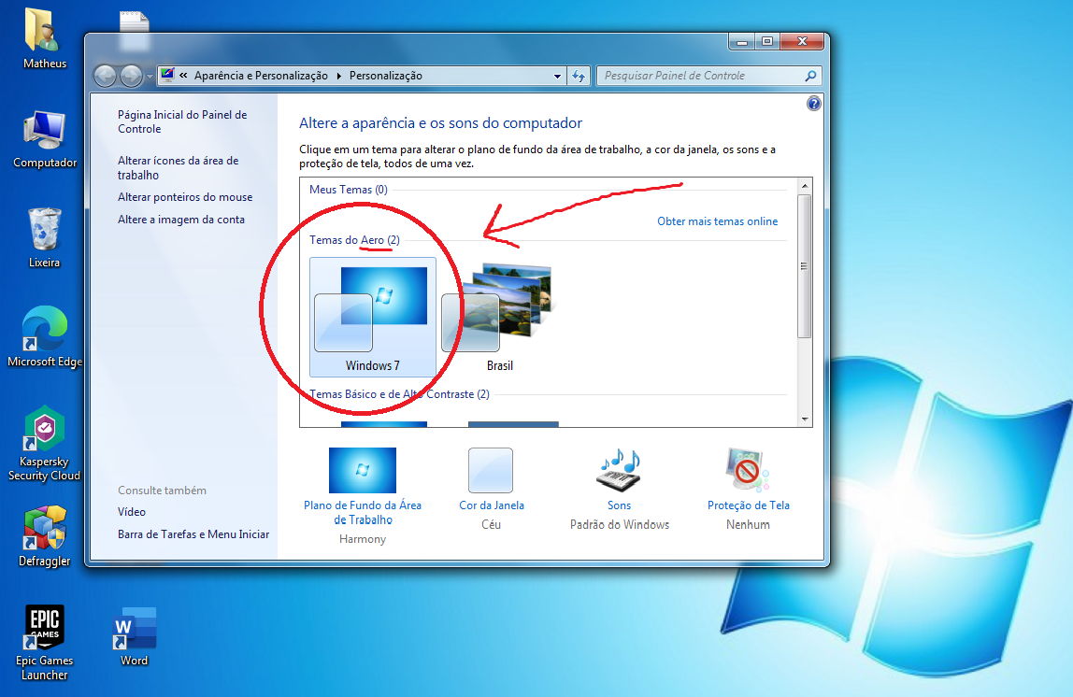This screenshot has height=697, width=1073.
Task: Click the search magnifier icon
Action: tap(810, 76)
